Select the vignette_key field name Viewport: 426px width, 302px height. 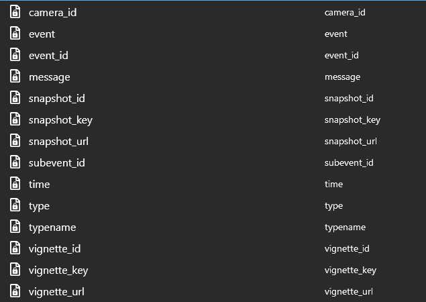(x=58, y=270)
